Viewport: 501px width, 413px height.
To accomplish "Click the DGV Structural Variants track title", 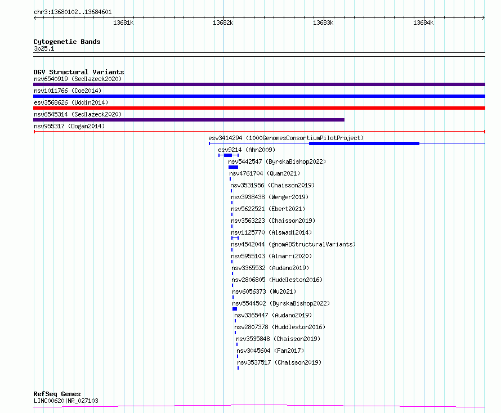I will [x=79, y=72].
